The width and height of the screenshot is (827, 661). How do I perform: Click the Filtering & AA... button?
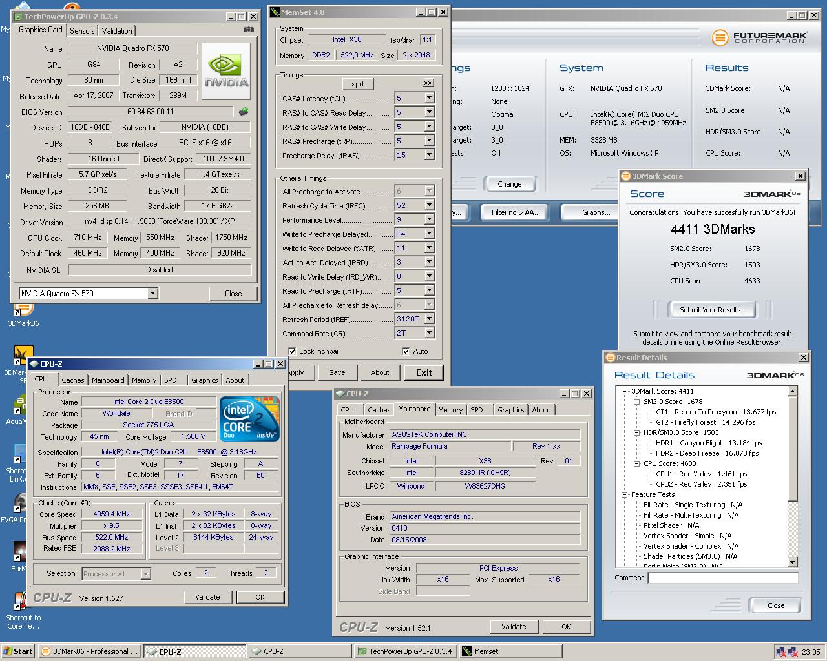[515, 212]
